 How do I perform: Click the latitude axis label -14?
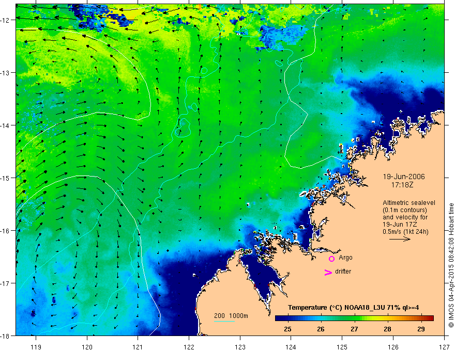(5, 125)
